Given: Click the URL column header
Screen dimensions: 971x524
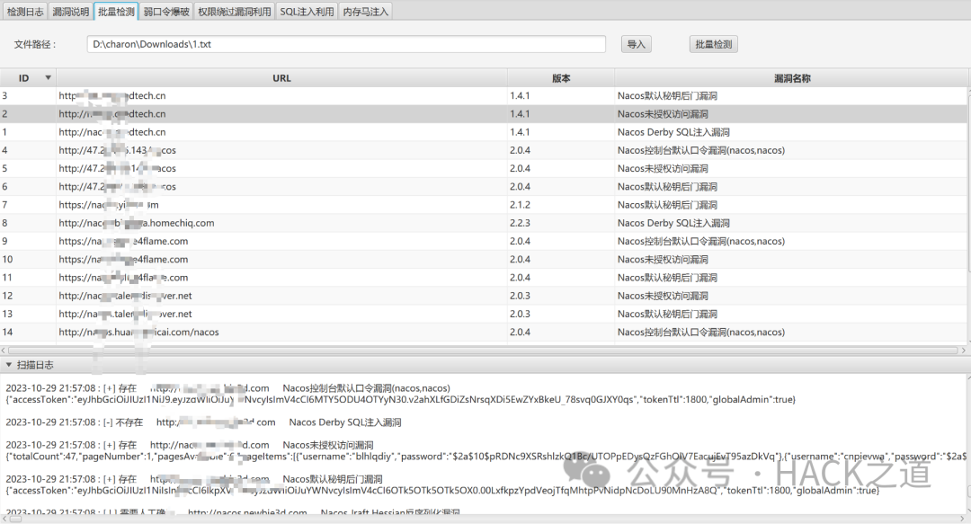Looking at the screenshot, I should click(x=281, y=78).
